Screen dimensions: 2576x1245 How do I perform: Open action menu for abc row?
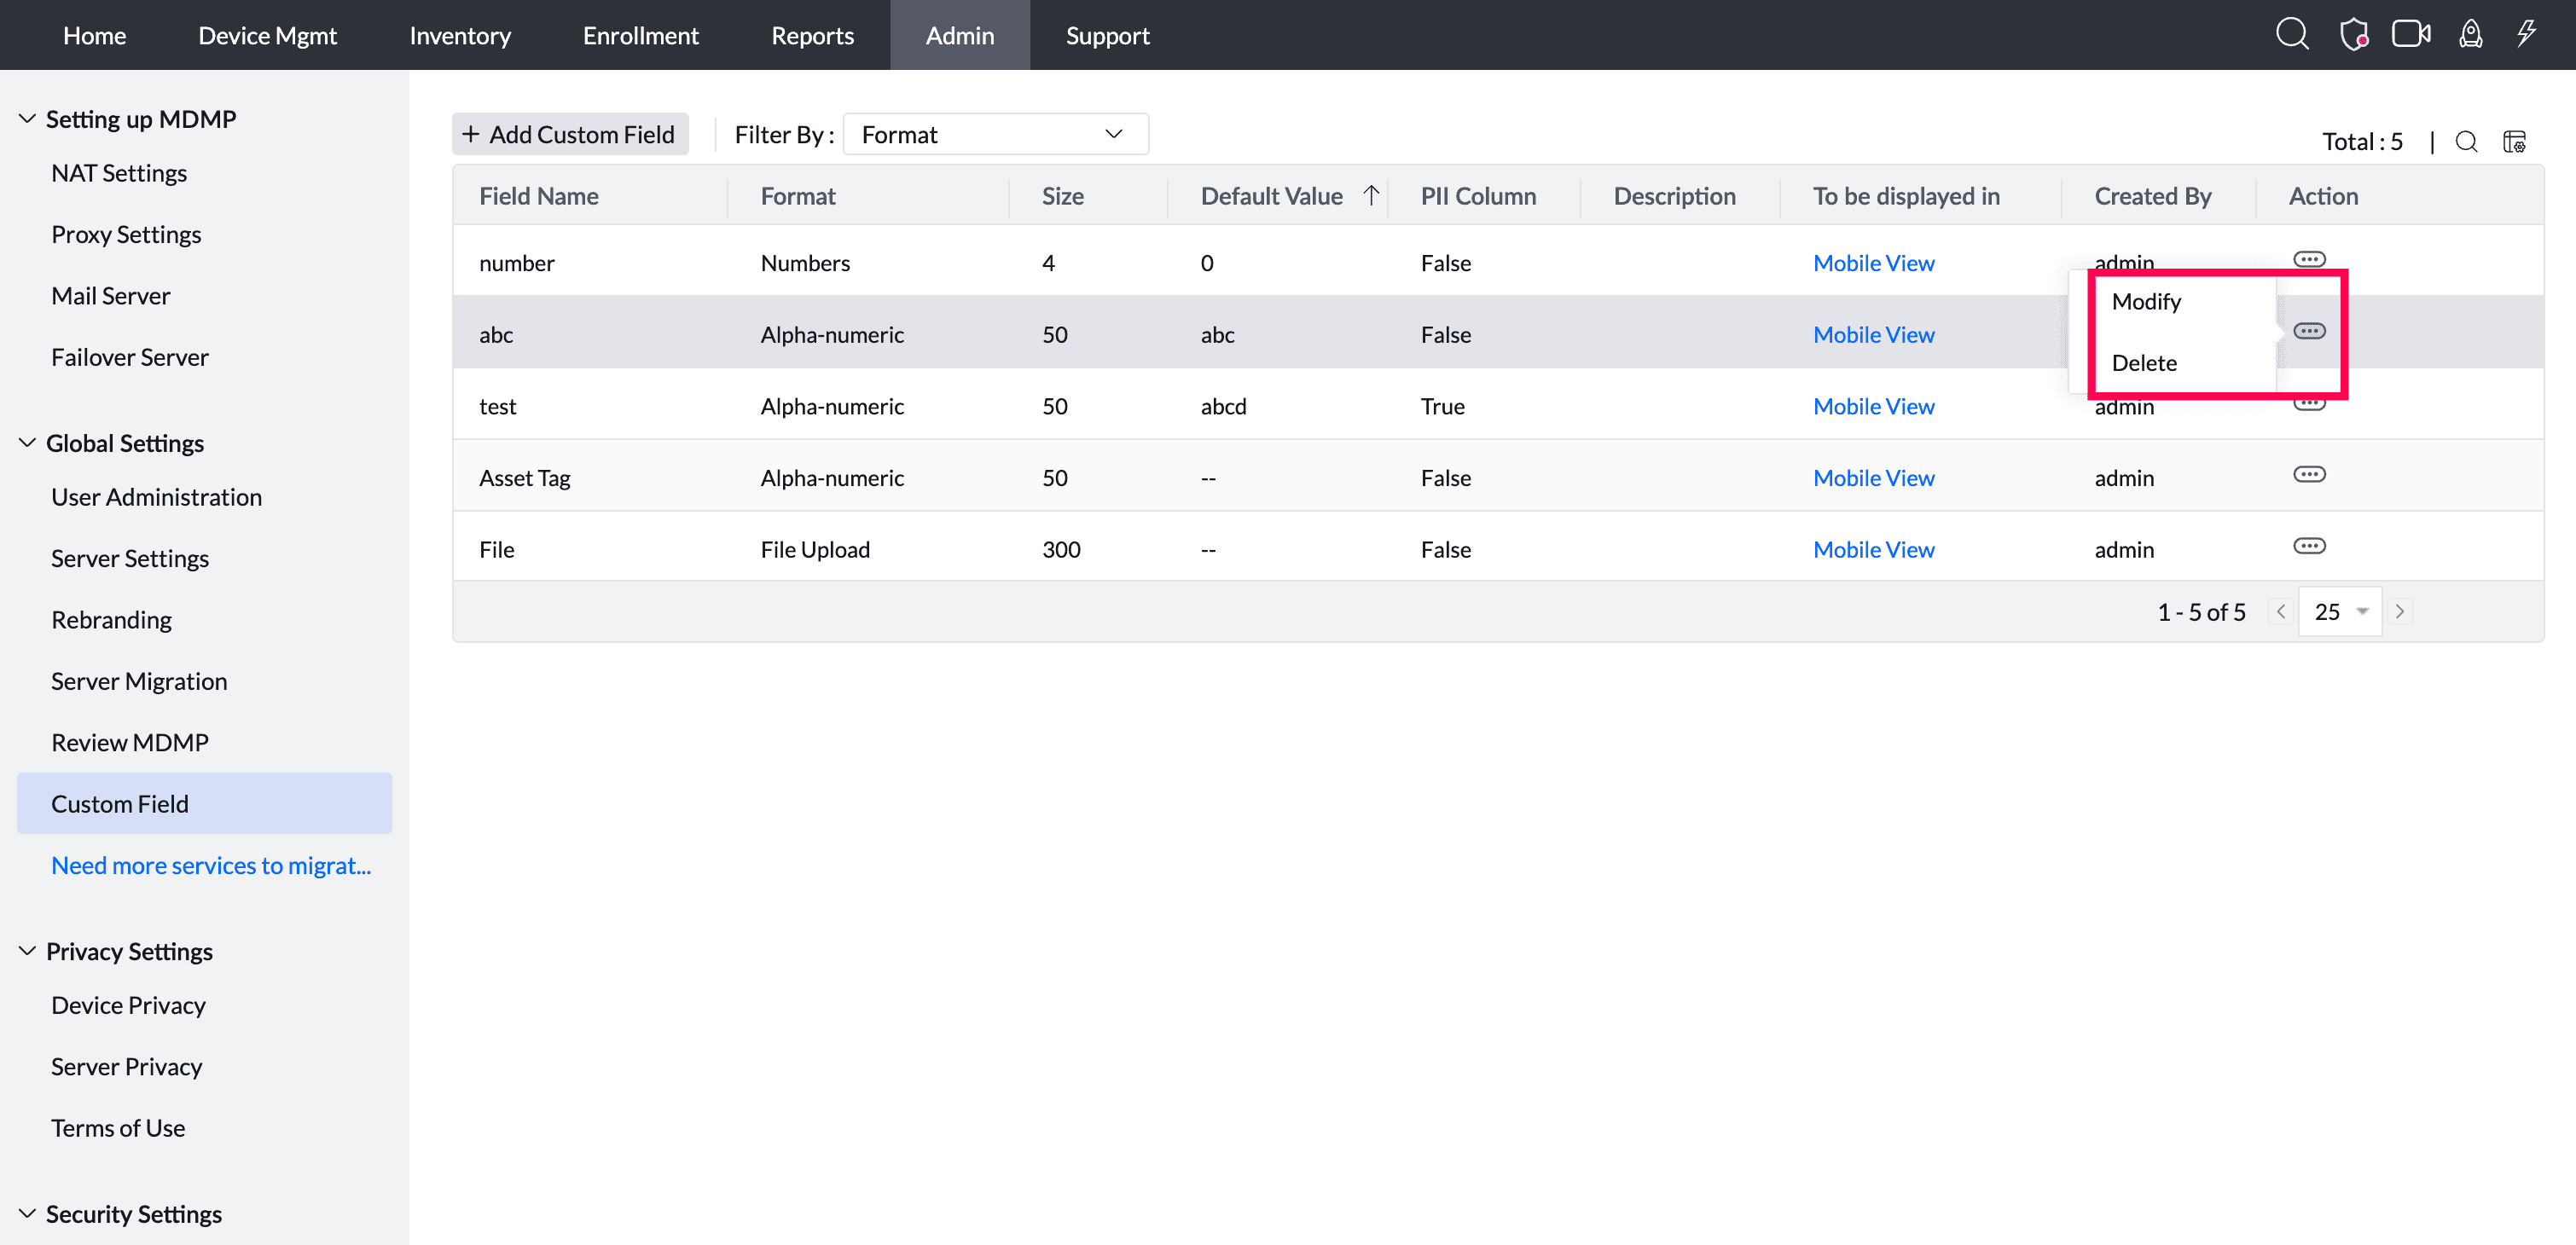coord(2309,331)
